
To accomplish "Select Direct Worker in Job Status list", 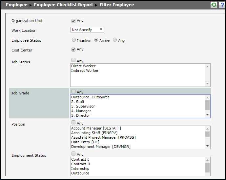I will coord(83,66).
